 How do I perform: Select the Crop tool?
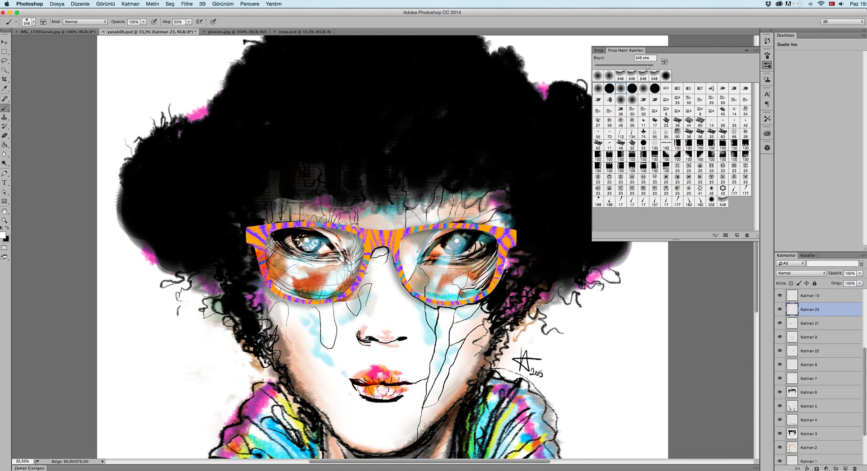click(5, 79)
